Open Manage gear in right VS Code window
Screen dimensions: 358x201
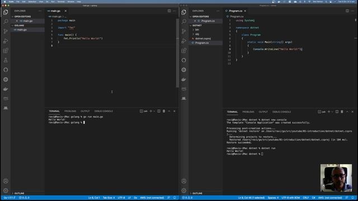[x=184, y=190]
